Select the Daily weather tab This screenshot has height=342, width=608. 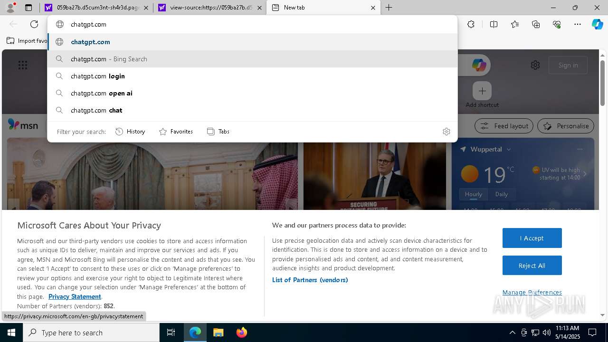502,194
